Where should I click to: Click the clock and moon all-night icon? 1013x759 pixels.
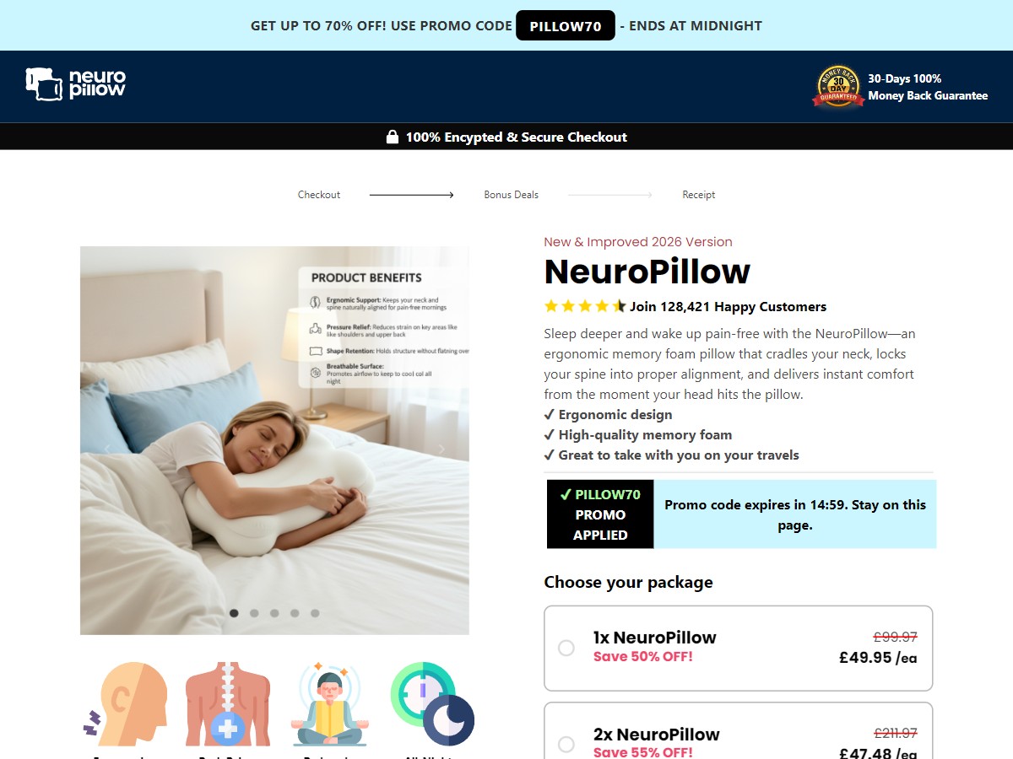click(x=432, y=704)
